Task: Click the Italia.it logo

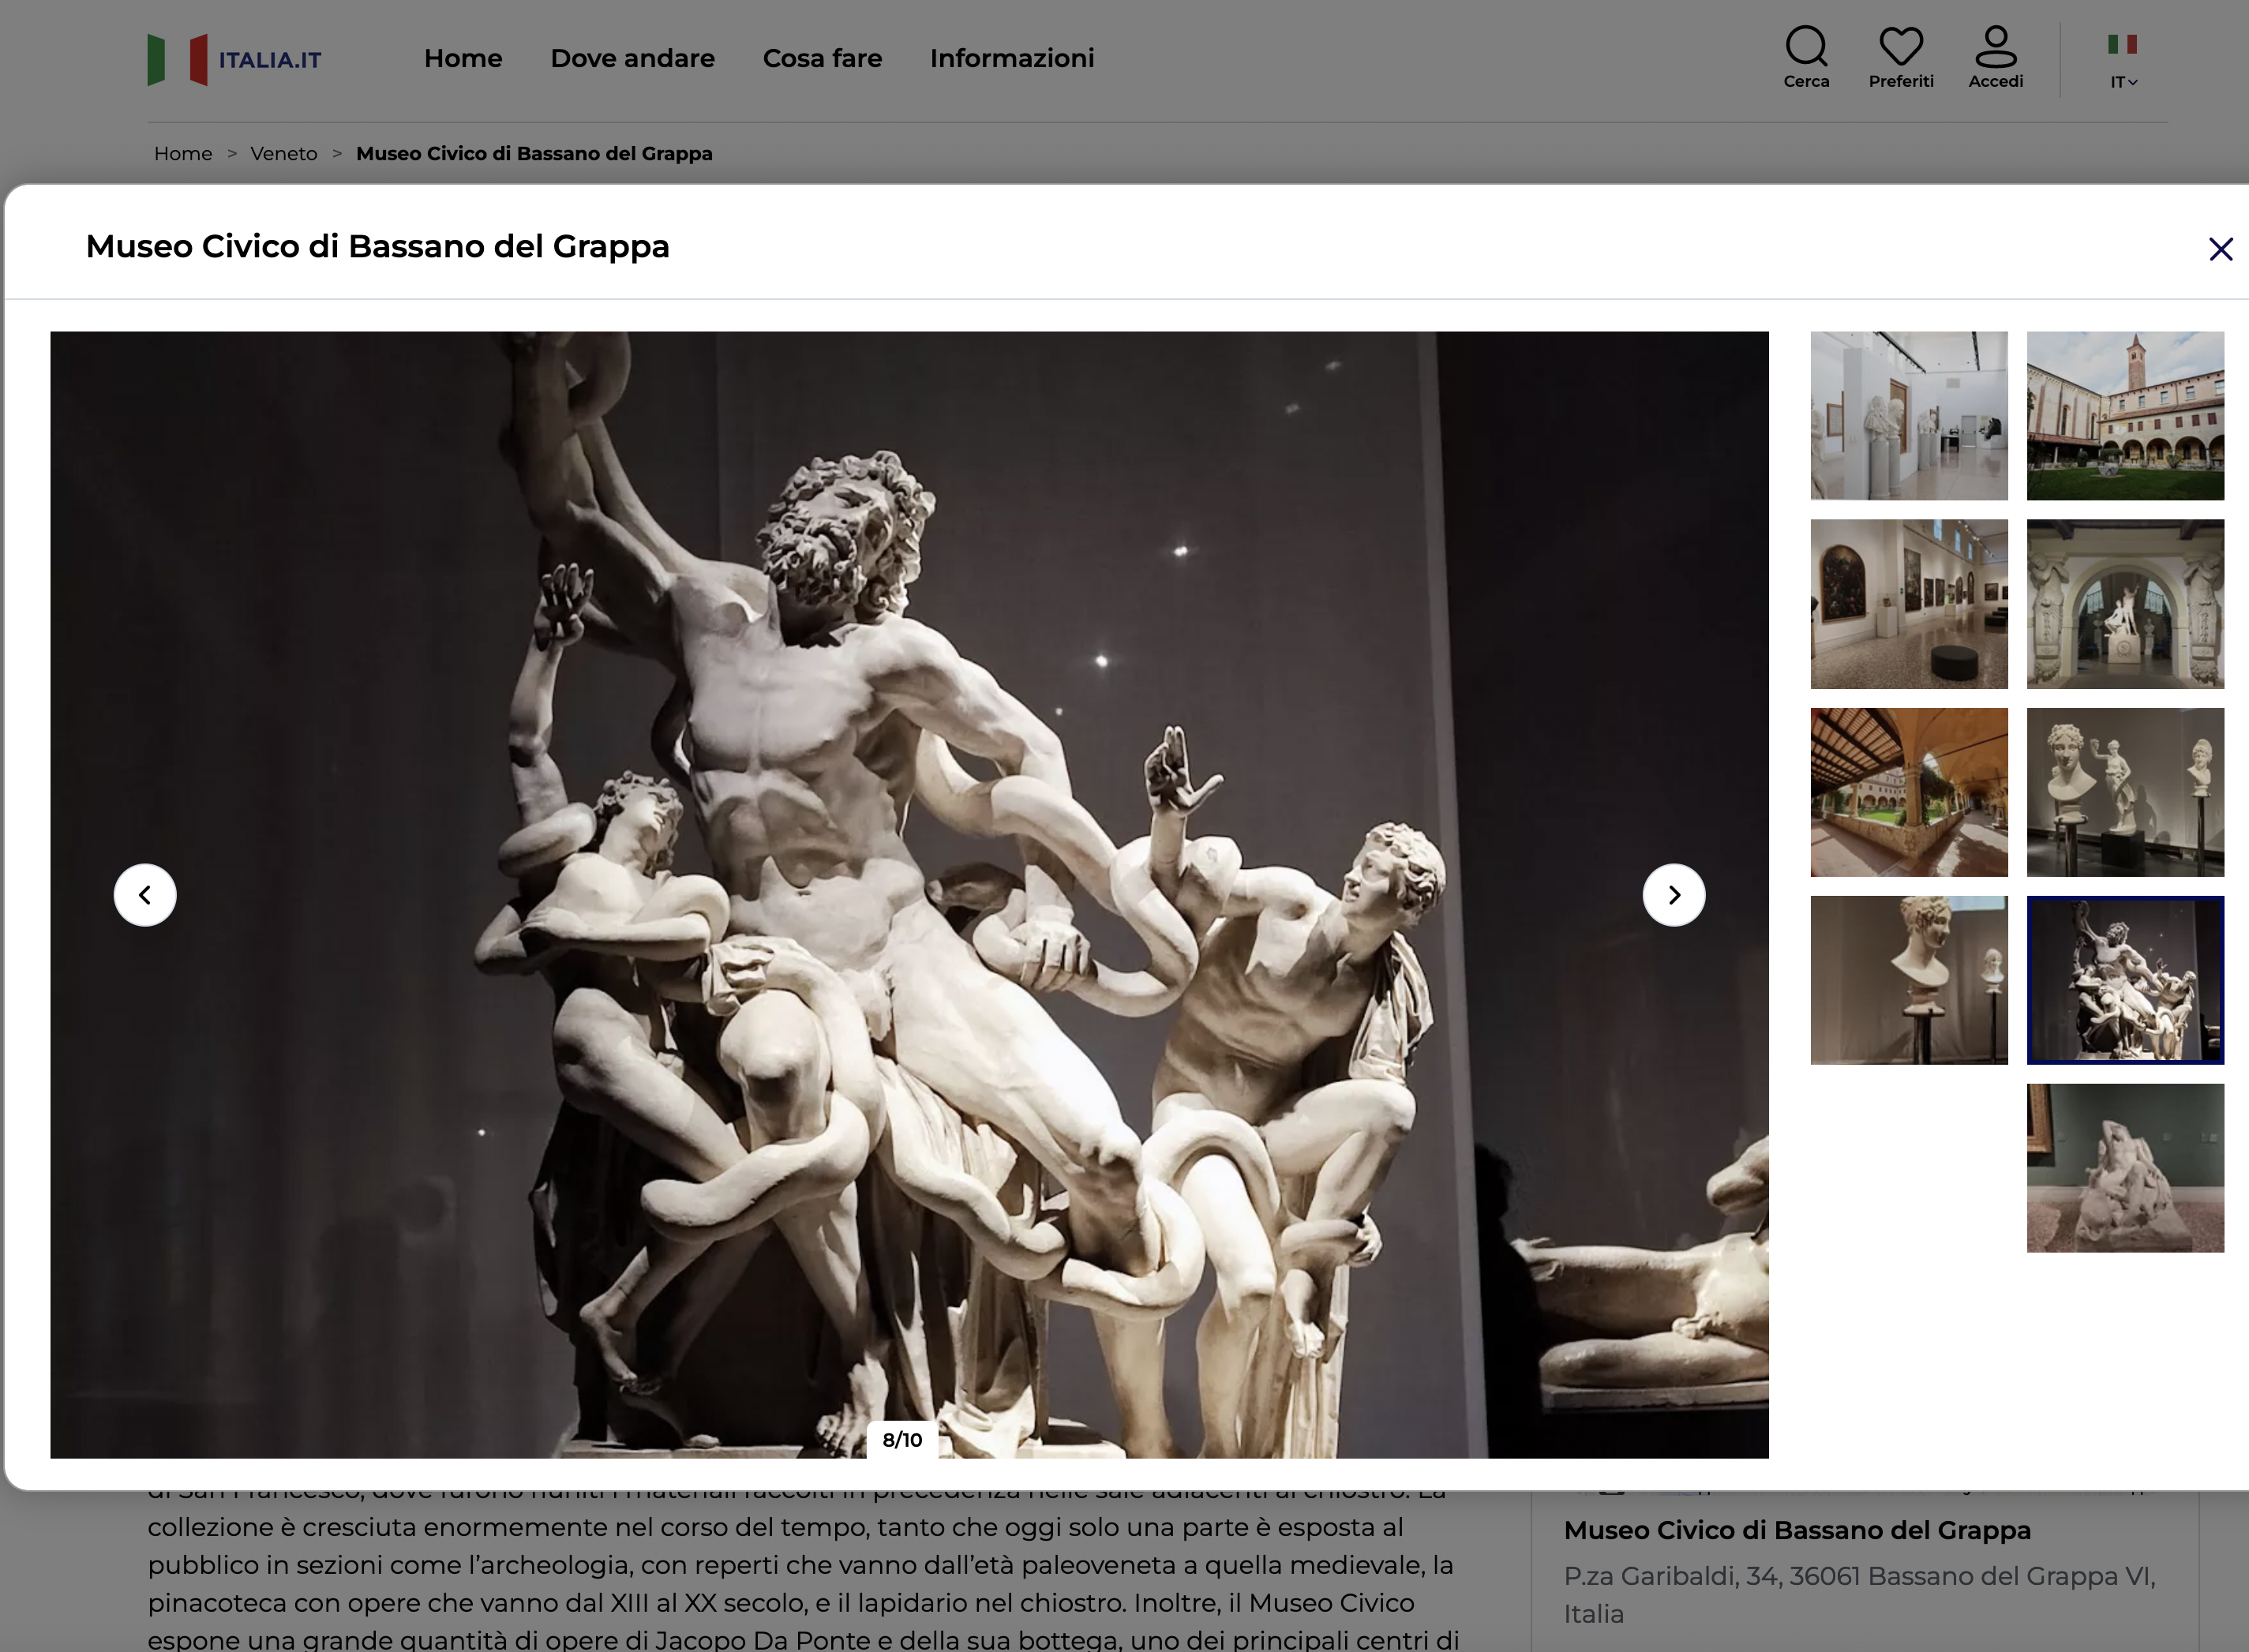Action: pos(234,59)
